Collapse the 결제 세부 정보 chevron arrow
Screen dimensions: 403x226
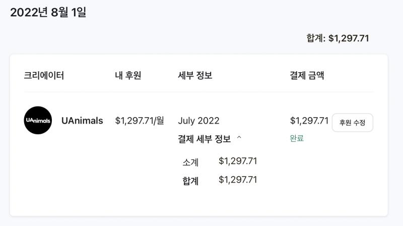coord(239,138)
